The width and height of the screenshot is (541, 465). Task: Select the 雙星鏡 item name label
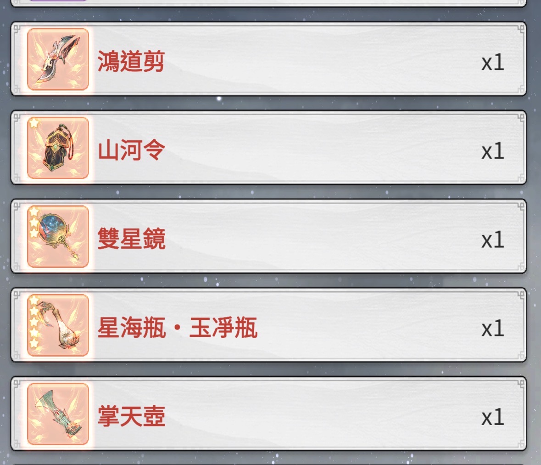pos(131,239)
